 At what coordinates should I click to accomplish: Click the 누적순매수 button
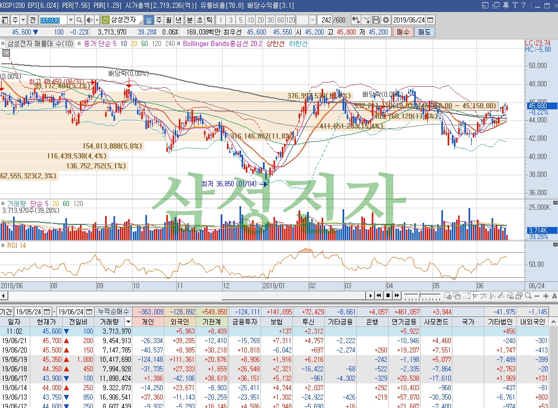[113, 312]
